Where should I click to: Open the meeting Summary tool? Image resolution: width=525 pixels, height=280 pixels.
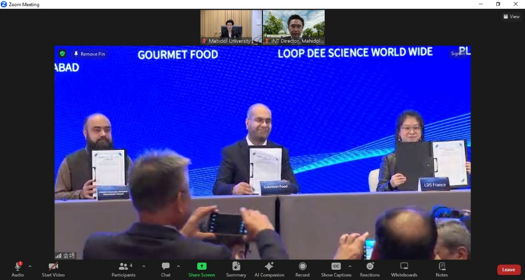point(236,269)
